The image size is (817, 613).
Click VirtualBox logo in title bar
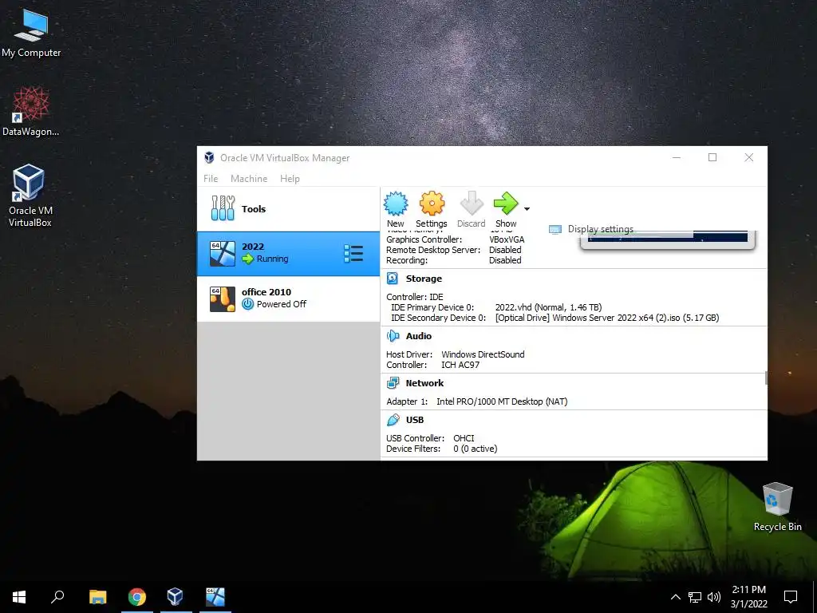[x=209, y=157]
